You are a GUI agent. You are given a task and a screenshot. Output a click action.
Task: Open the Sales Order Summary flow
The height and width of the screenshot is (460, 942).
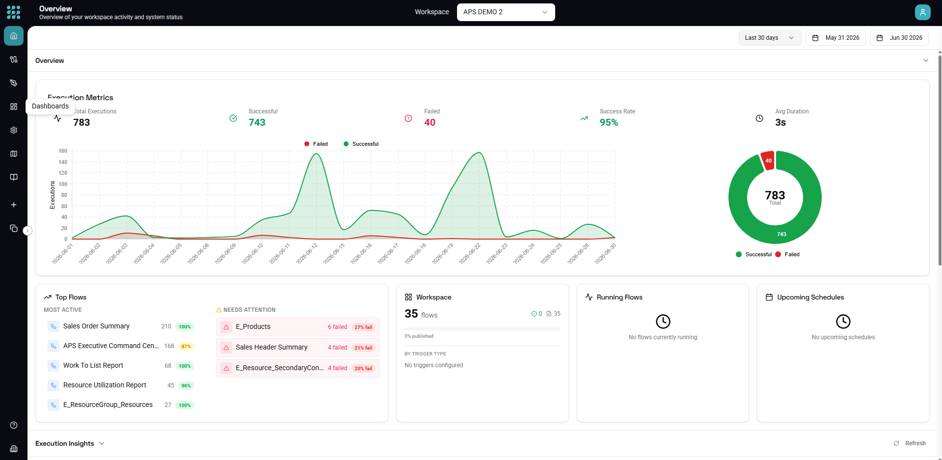pos(121,326)
